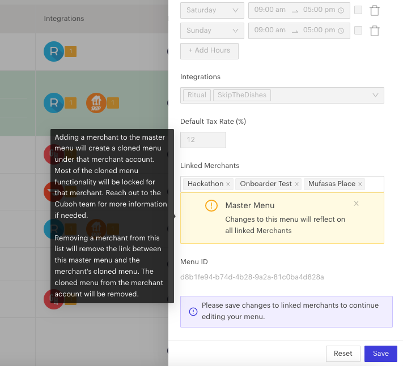The image size is (403, 366).
Task: Click the Ritual icon in the first table row
Action: 54,51
